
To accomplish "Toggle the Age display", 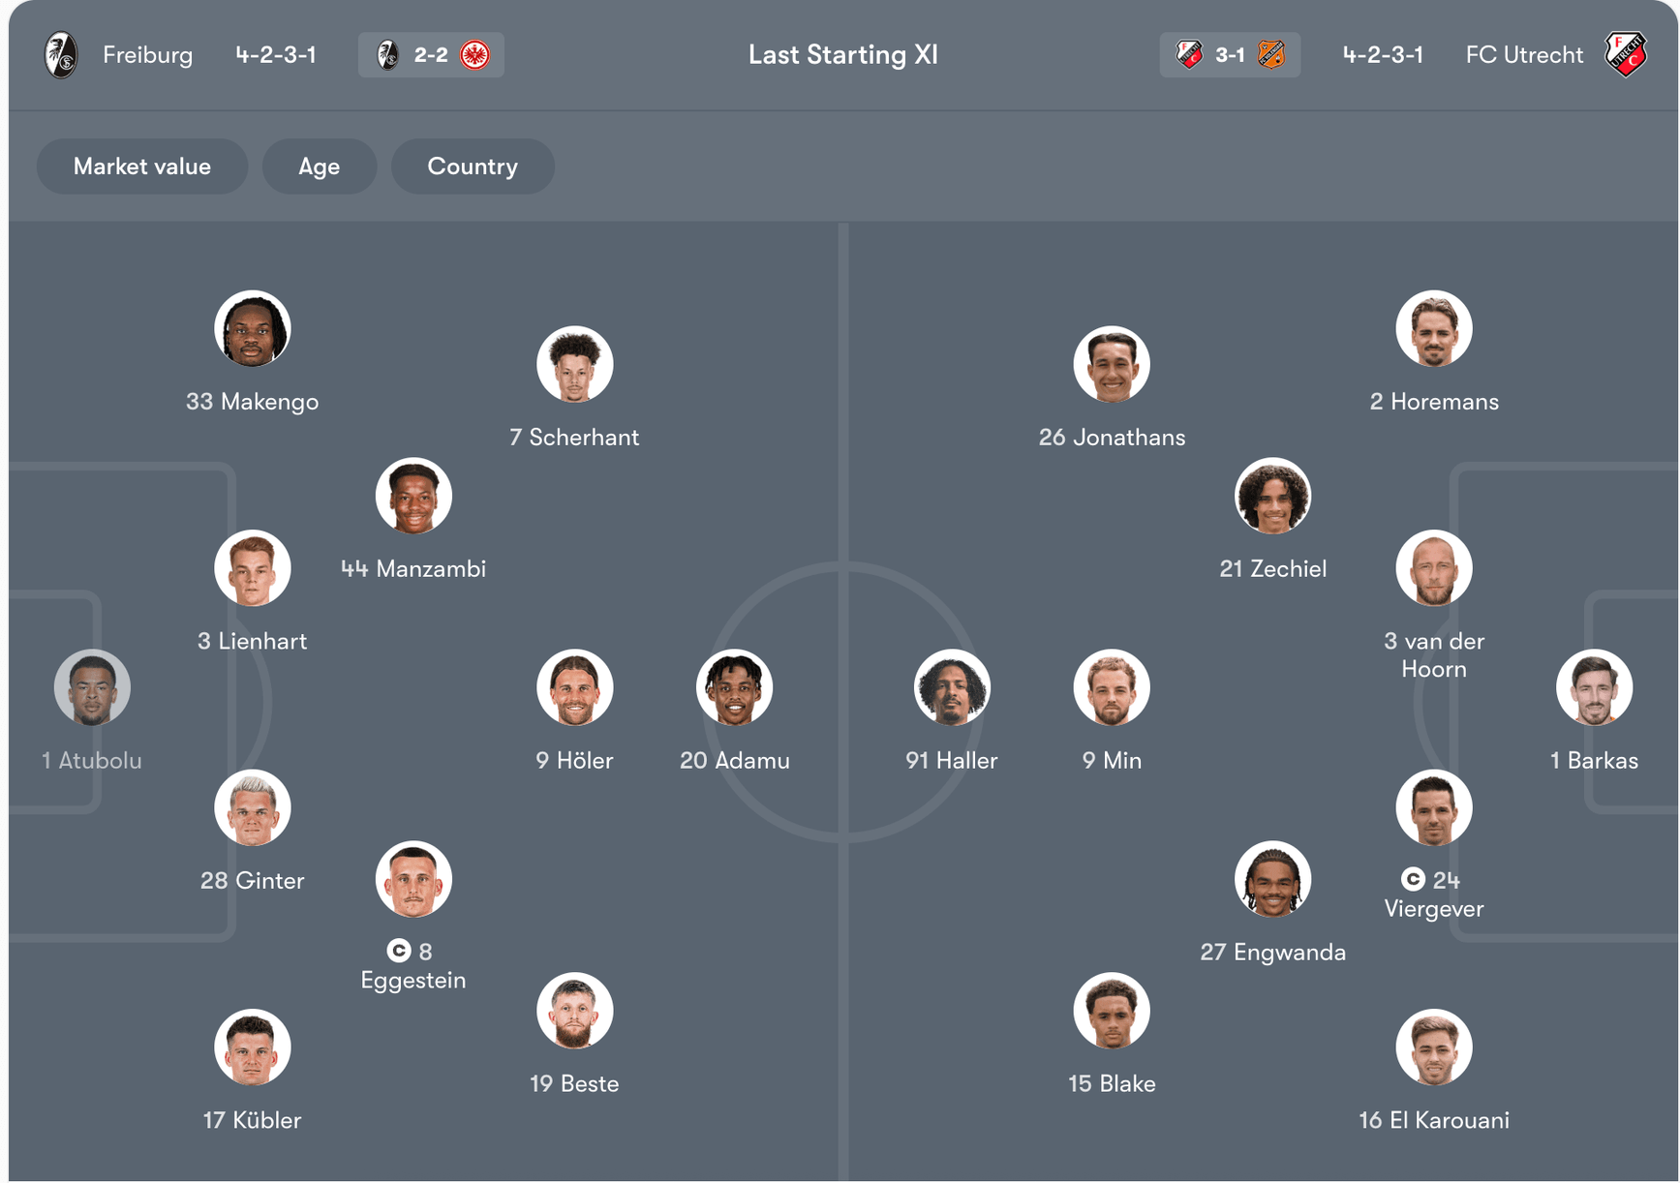I will (x=319, y=167).
